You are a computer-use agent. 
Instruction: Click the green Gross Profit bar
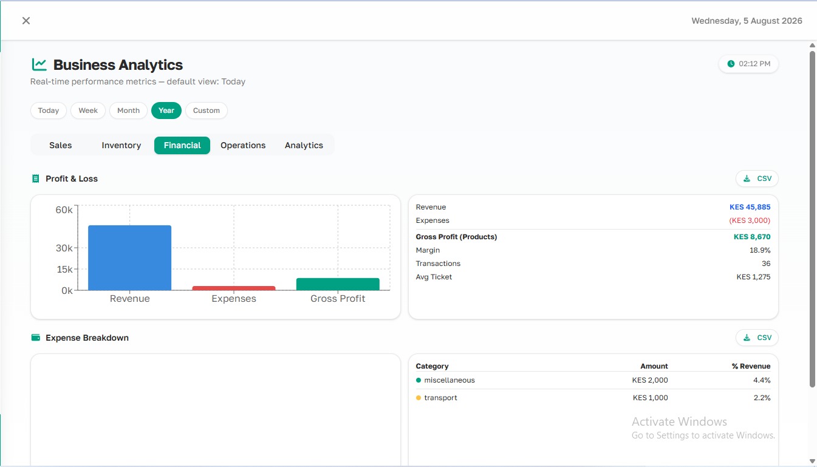[x=338, y=284]
